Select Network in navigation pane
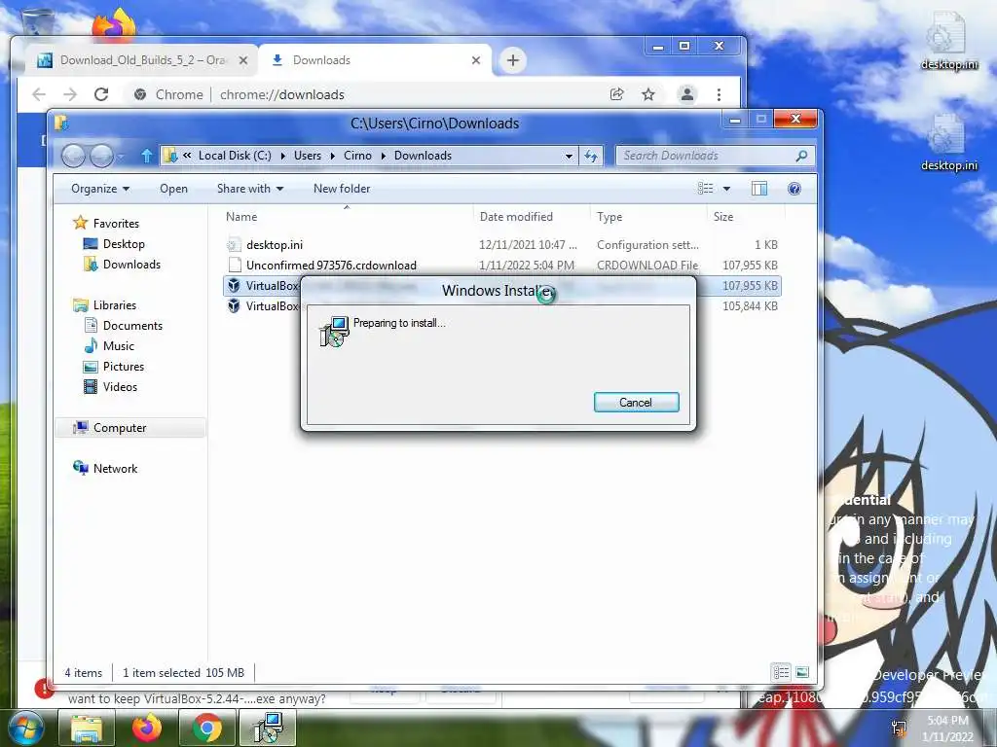 [x=115, y=468]
